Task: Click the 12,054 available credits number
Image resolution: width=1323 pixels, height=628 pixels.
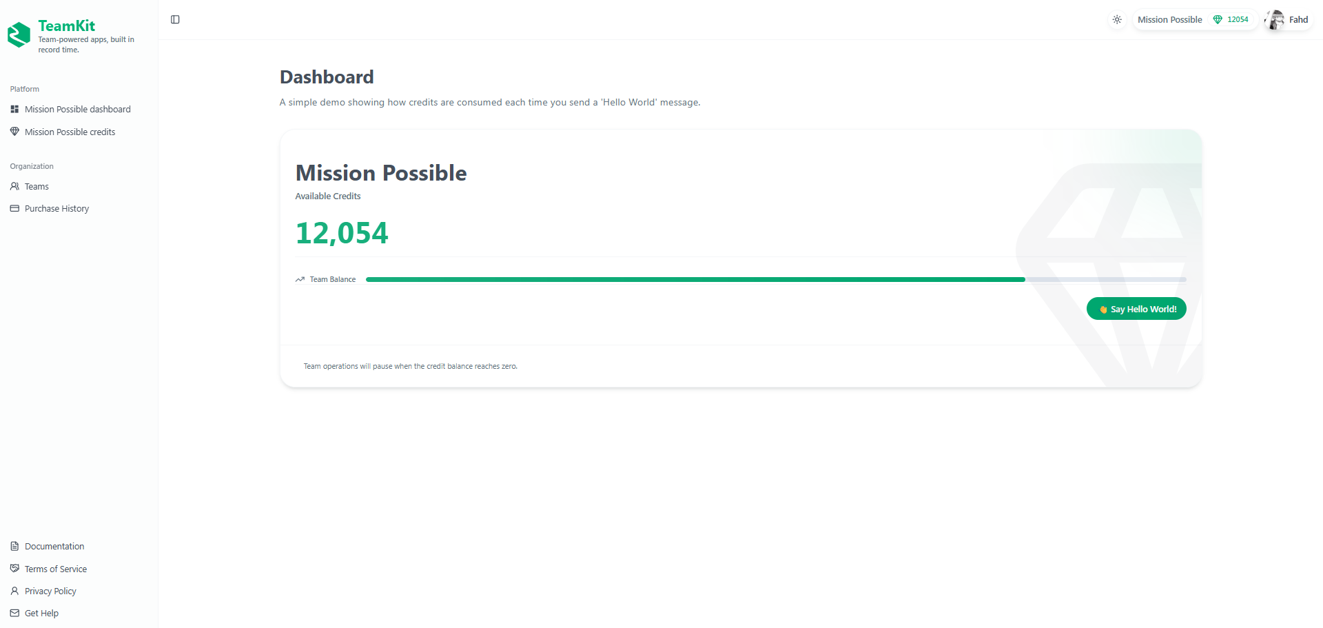Action: tap(342, 233)
